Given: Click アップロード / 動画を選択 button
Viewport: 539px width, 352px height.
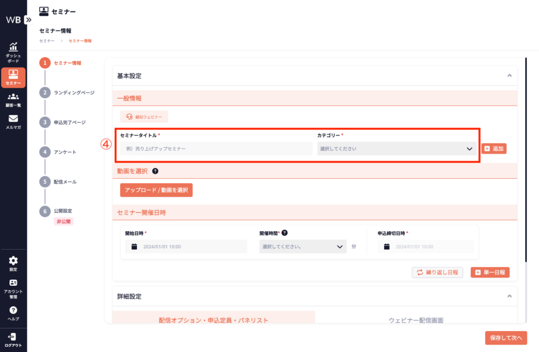Looking at the screenshot, I should 156,190.
